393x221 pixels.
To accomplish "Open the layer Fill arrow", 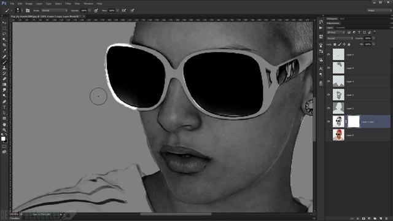I will [x=374, y=44].
